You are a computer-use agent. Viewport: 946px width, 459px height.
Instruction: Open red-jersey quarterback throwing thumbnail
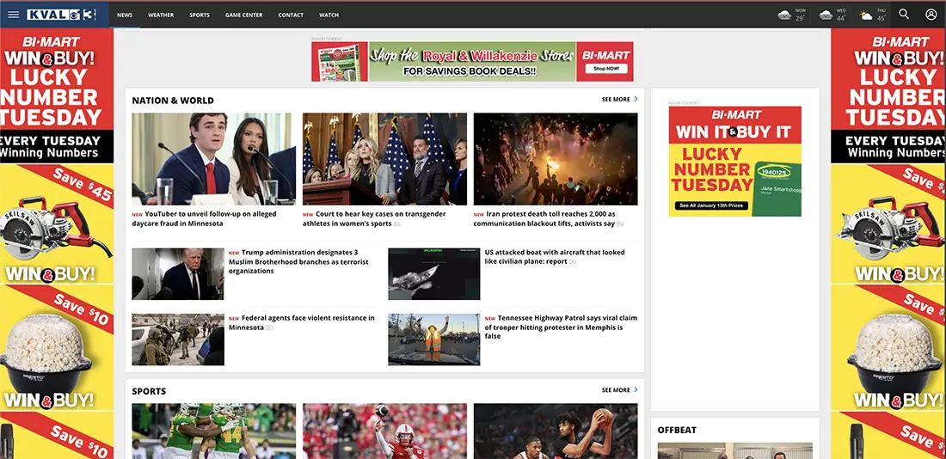(385, 431)
